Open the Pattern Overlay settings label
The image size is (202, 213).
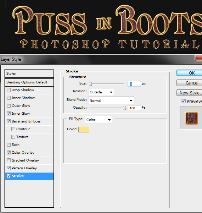point(24,168)
